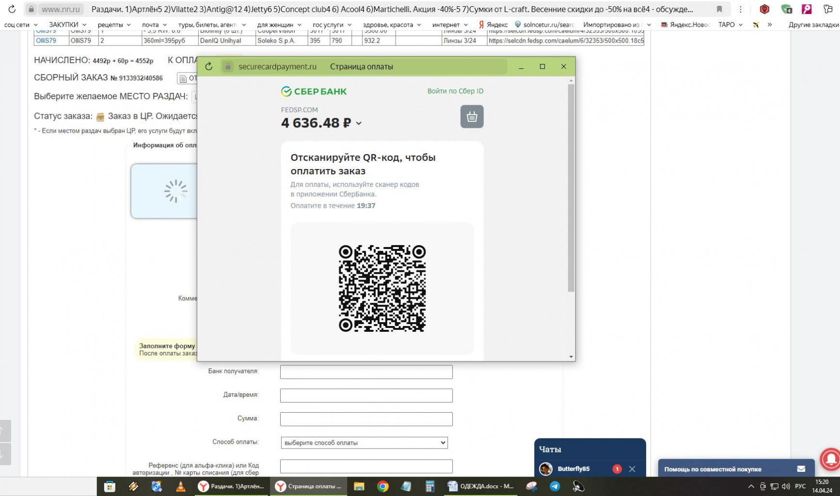Click the Референс authorization code input field
Viewport: 840px width, 496px height.
[366, 466]
